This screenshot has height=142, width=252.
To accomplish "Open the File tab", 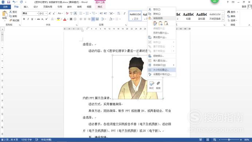I will coord(5,7).
